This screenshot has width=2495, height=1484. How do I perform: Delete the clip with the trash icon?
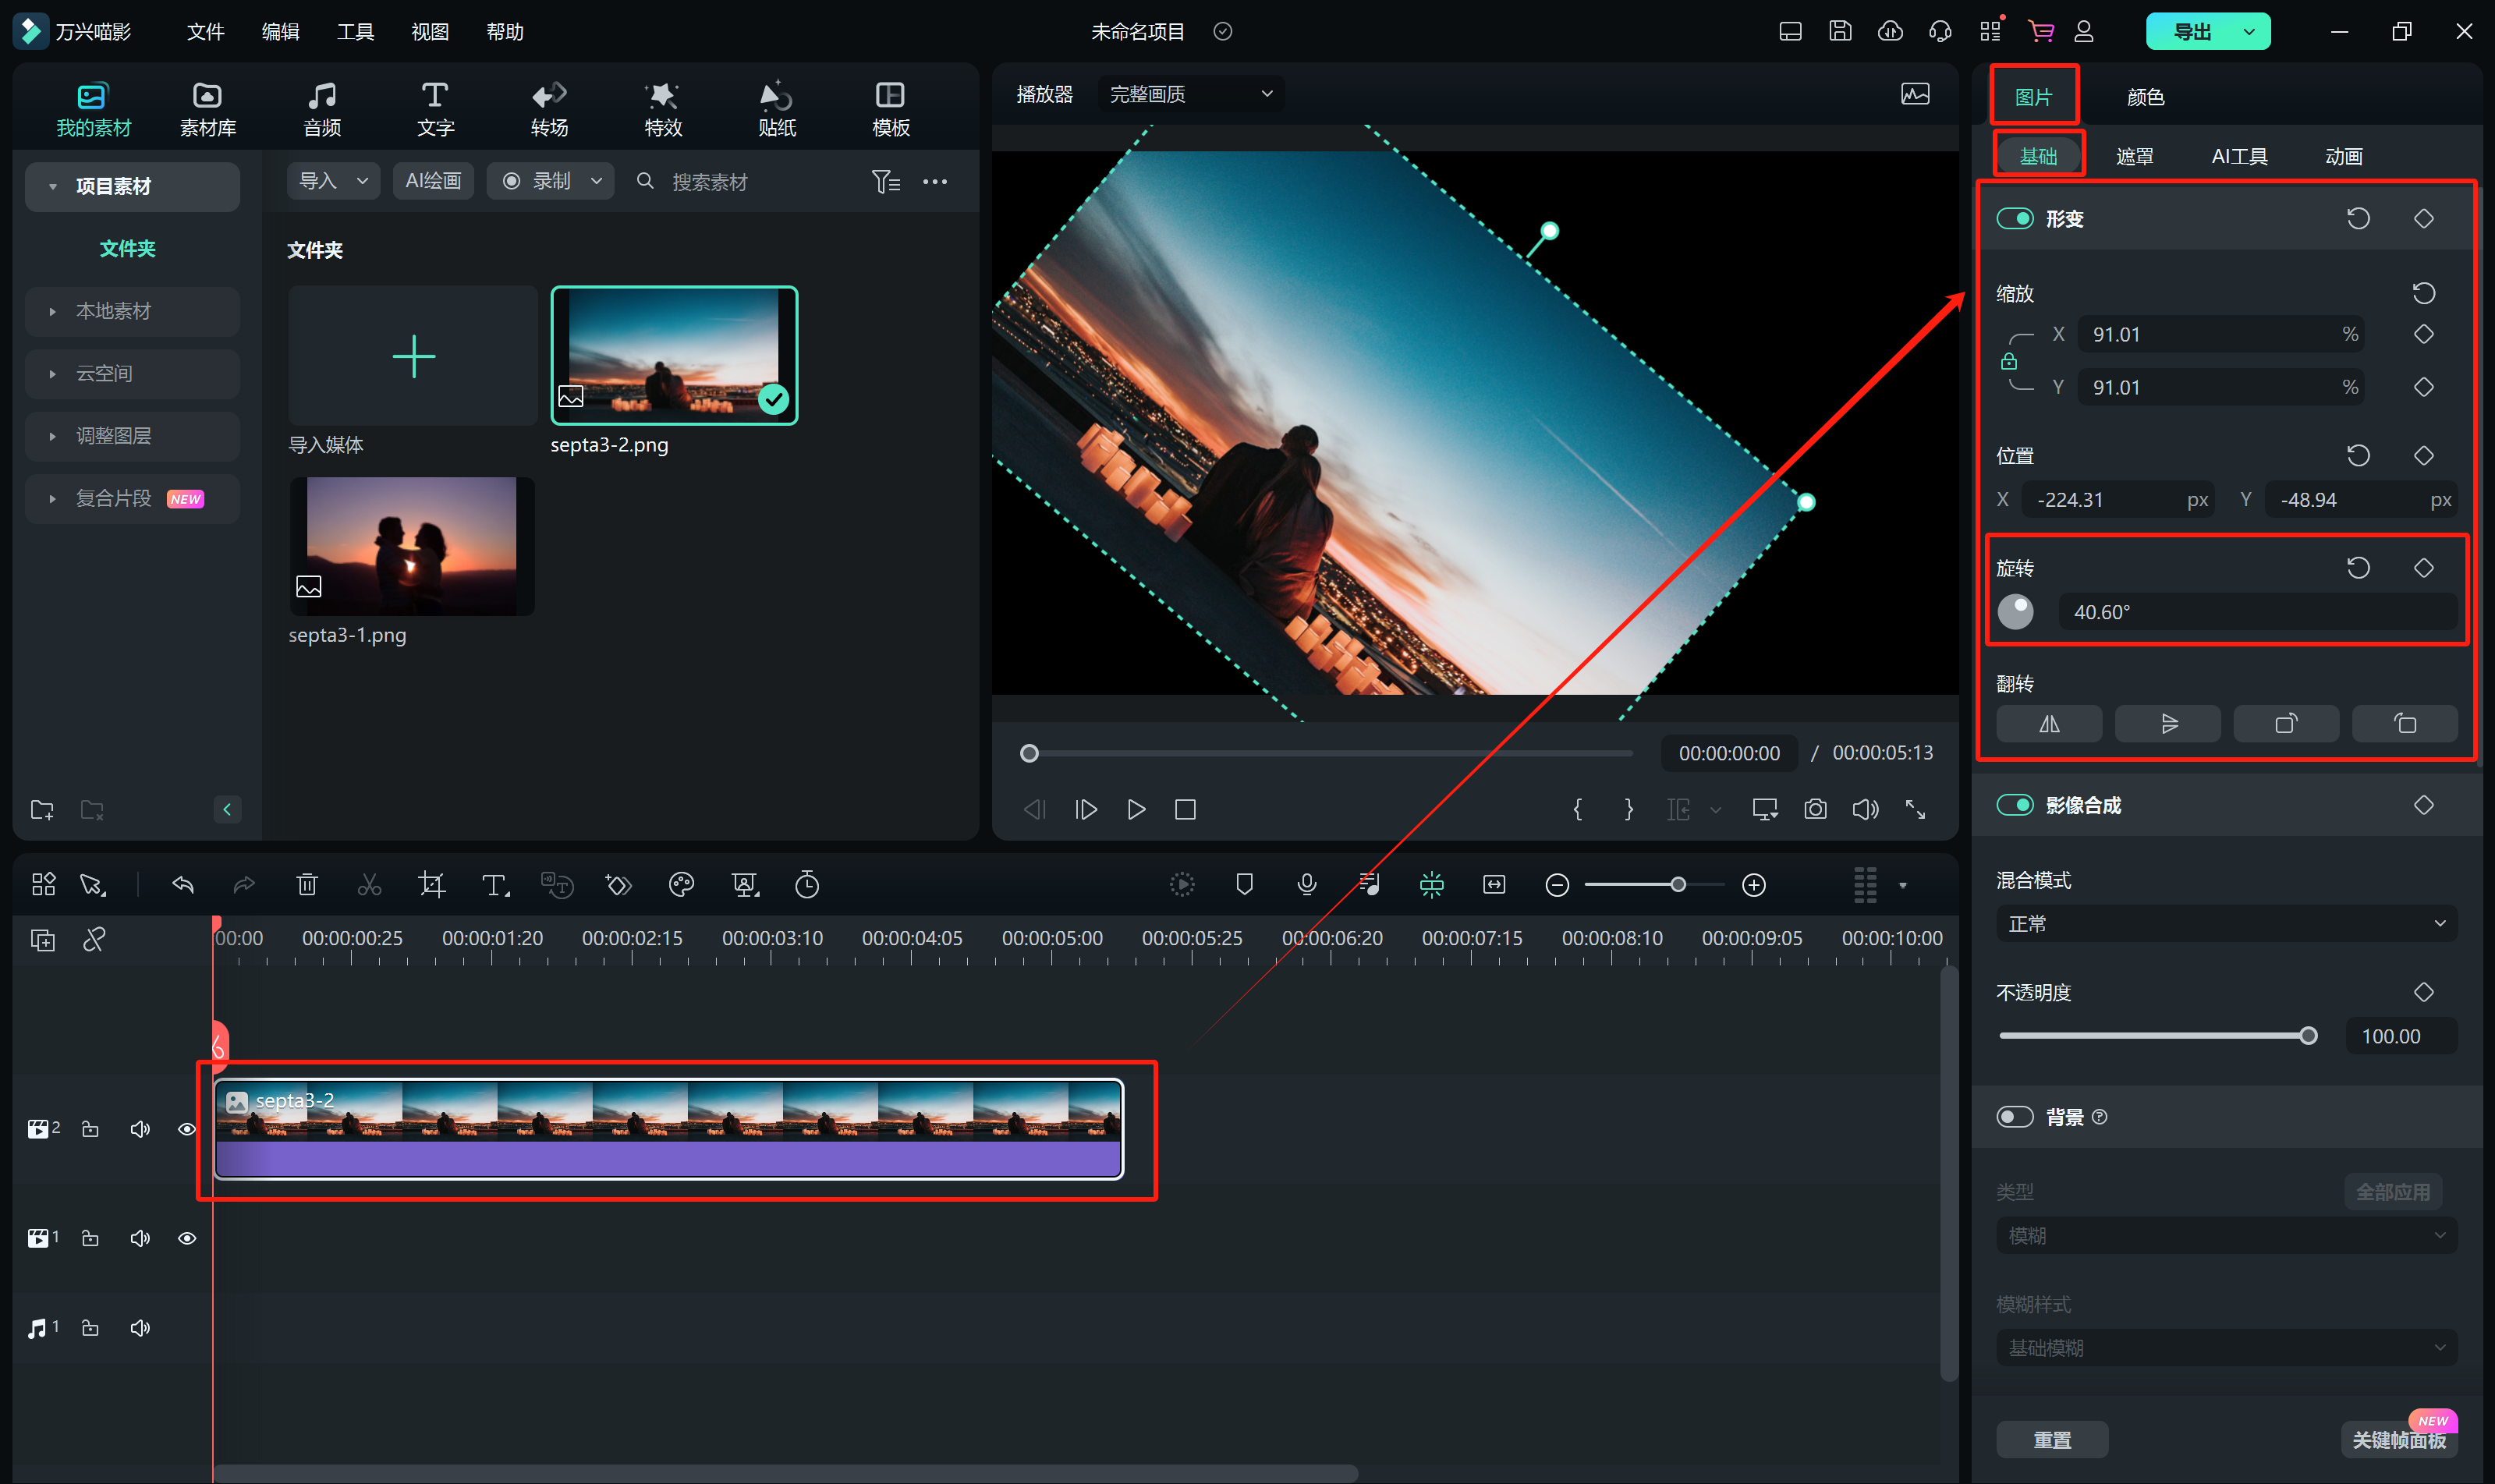(307, 885)
